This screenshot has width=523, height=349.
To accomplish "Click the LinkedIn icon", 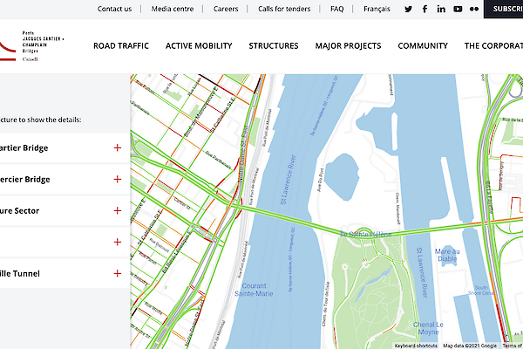I will (x=441, y=9).
